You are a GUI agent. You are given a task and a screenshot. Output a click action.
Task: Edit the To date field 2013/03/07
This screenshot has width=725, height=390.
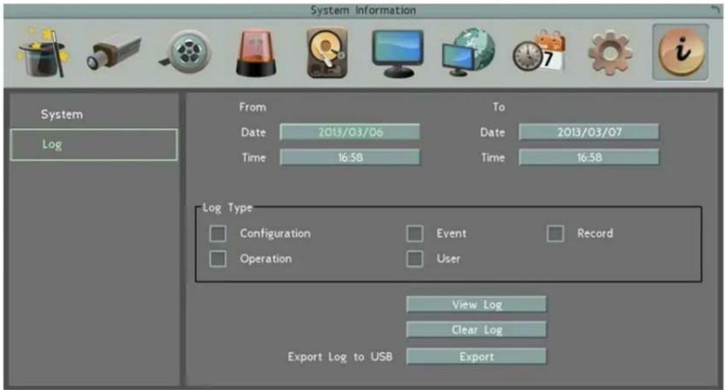[x=589, y=132]
